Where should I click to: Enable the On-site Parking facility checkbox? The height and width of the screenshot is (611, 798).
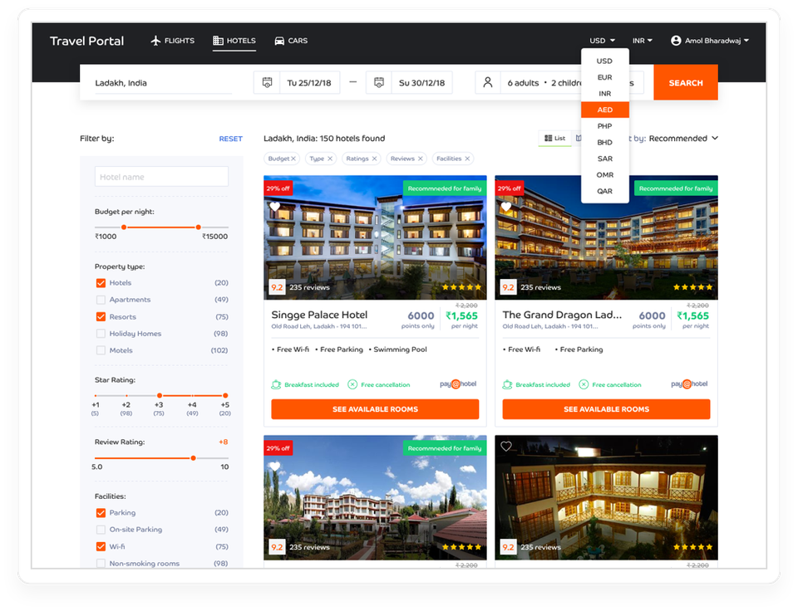point(101,530)
